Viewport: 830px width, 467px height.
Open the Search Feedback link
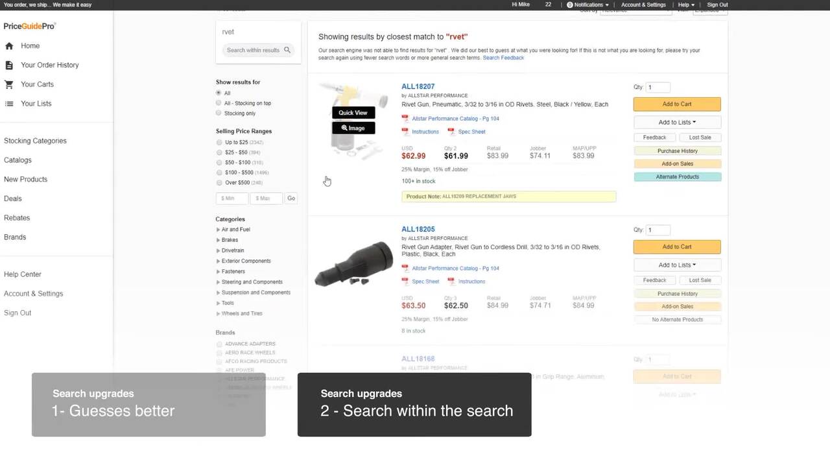click(503, 58)
